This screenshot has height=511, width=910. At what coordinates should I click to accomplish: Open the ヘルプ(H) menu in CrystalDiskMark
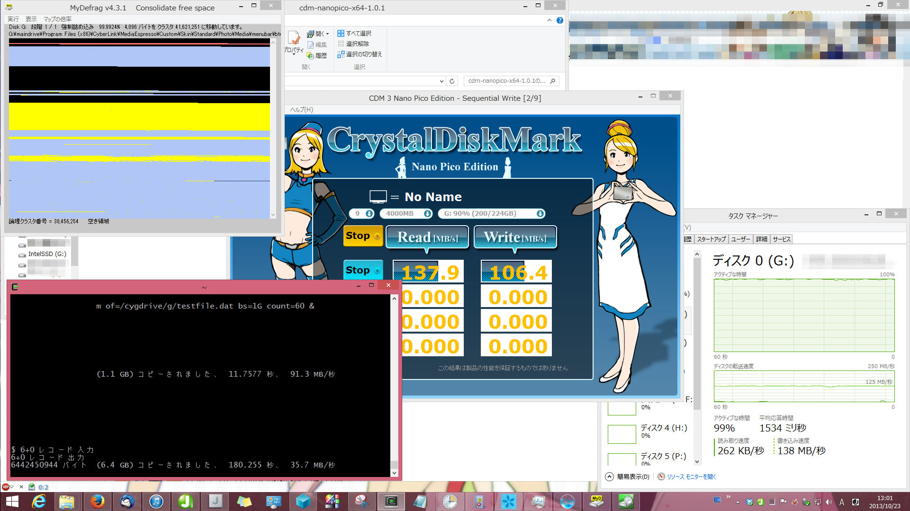tap(301, 110)
